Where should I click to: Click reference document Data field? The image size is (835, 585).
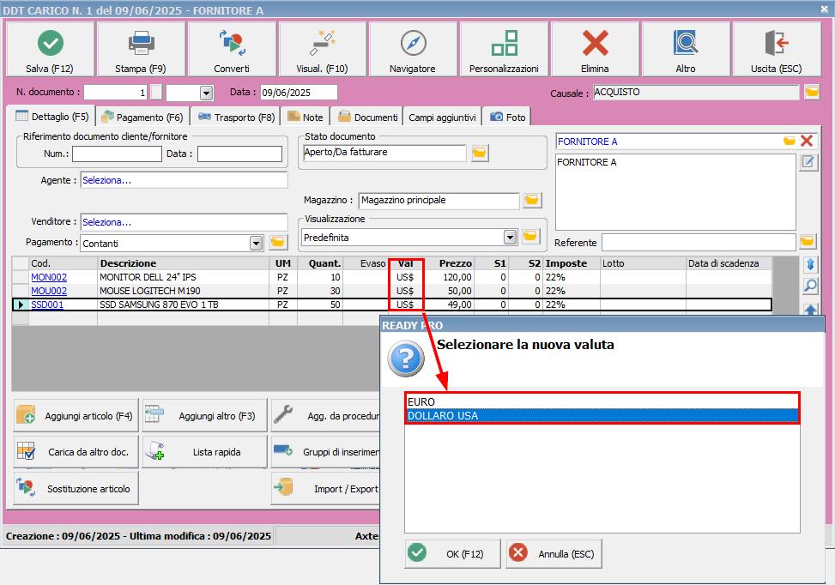tap(239, 154)
